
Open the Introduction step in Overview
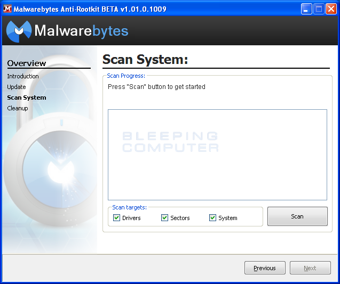coord(23,76)
